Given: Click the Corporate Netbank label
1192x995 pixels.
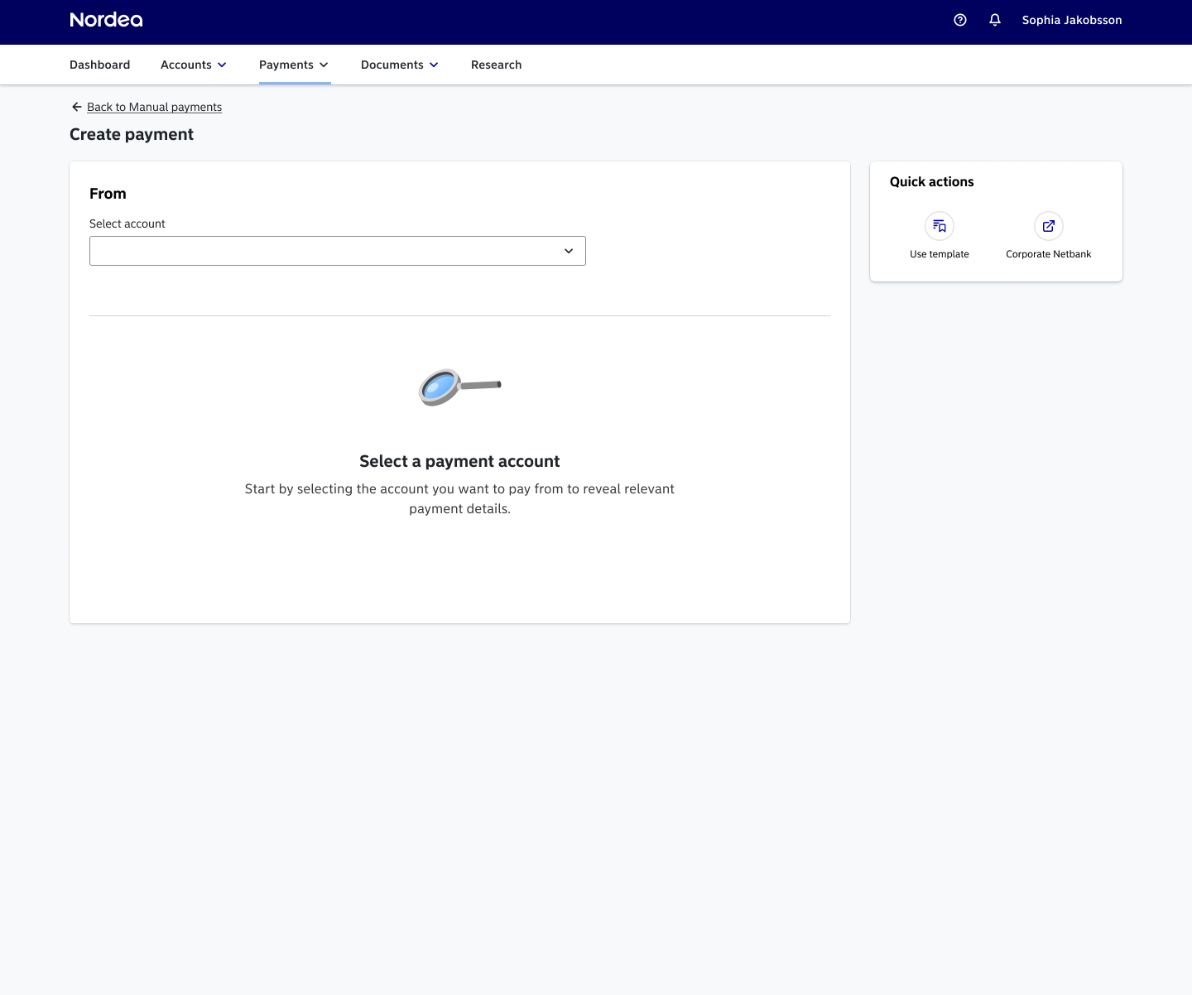Looking at the screenshot, I should pyautogui.click(x=1049, y=254).
